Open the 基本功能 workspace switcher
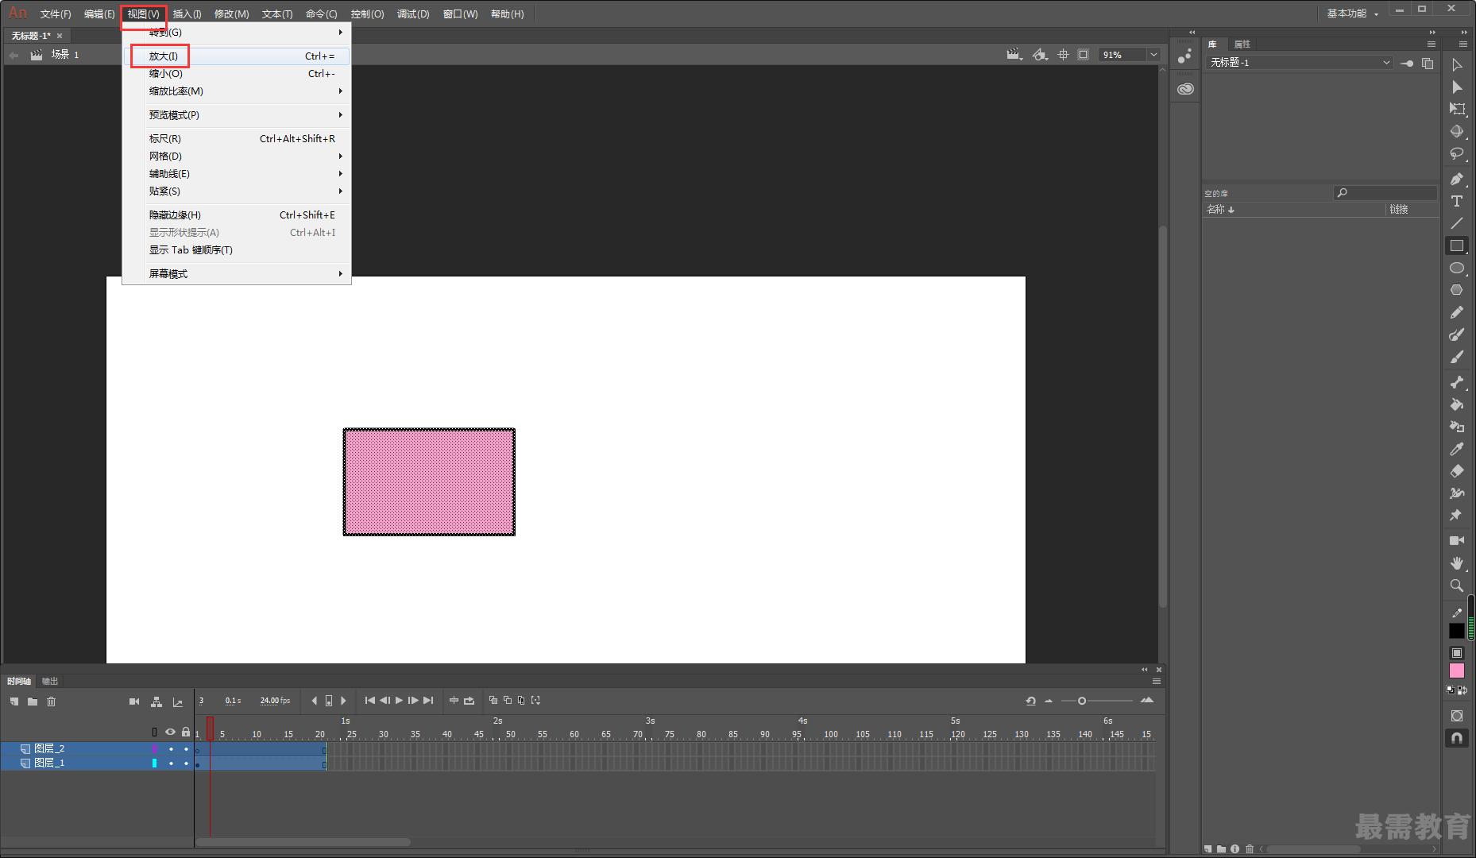The image size is (1476, 858). [1352, 14]
